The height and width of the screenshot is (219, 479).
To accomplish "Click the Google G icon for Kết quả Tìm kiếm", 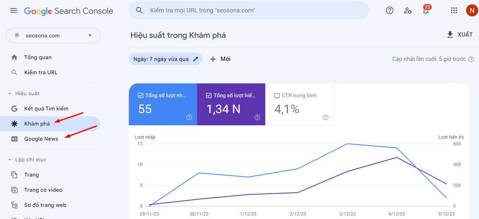I will point(14,108).
